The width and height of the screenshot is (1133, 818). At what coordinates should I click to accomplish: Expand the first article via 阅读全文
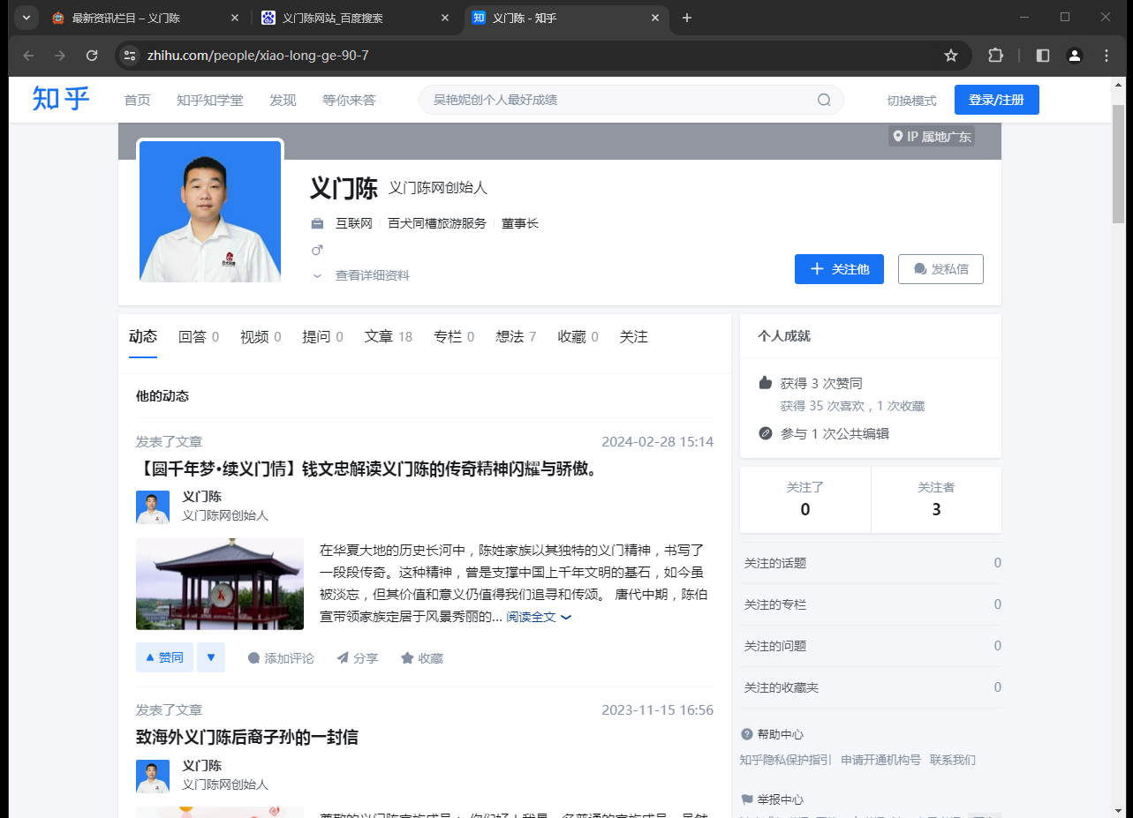(x=538, y=617)
